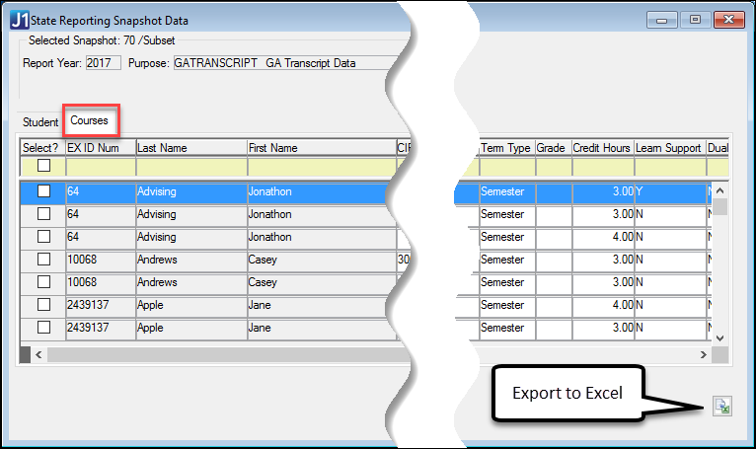Click horizontal scrollbar right arrow
This screenshot has width=756, height=449.
coord(704,355)
